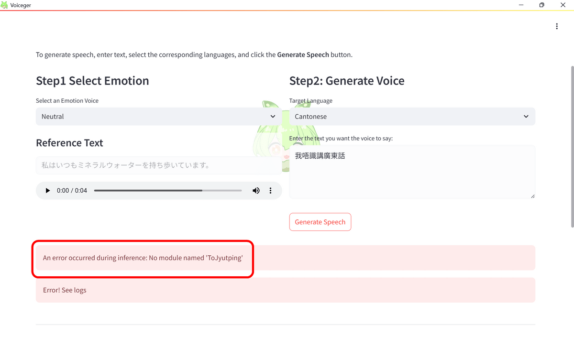Open the Select an Emotion Voice dropdown
This screenshot has height=337, width=574.
pos(158,117)
